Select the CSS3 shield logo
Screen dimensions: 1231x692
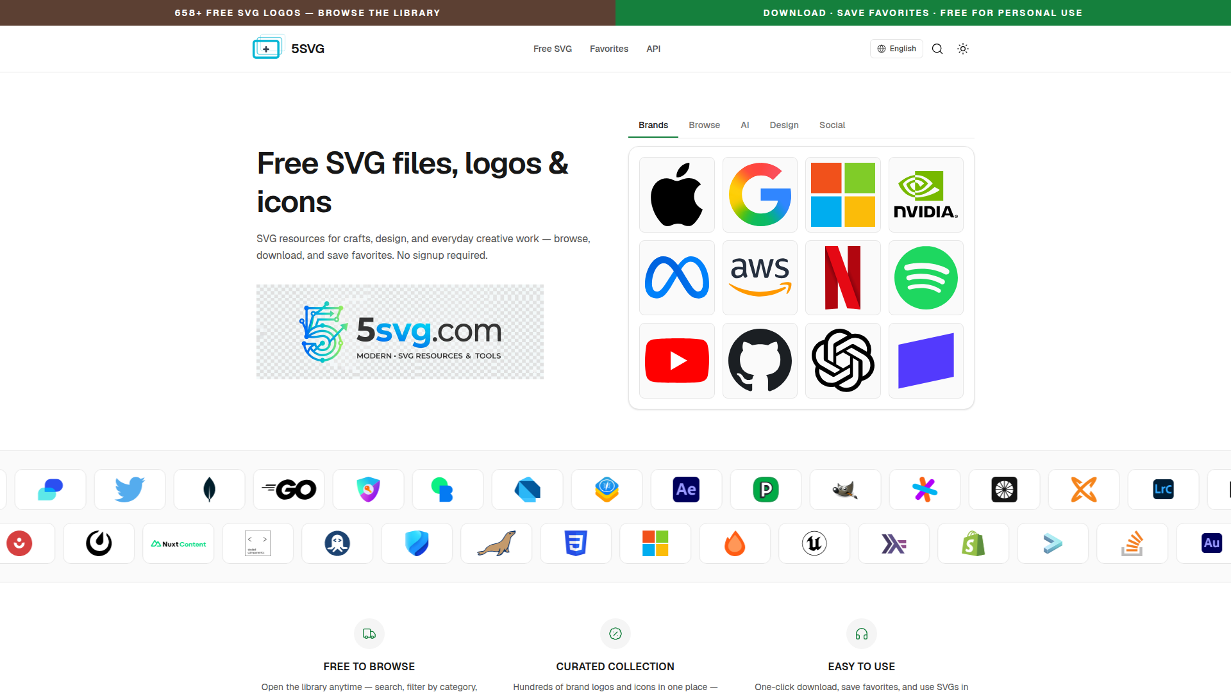coord(576,543)
